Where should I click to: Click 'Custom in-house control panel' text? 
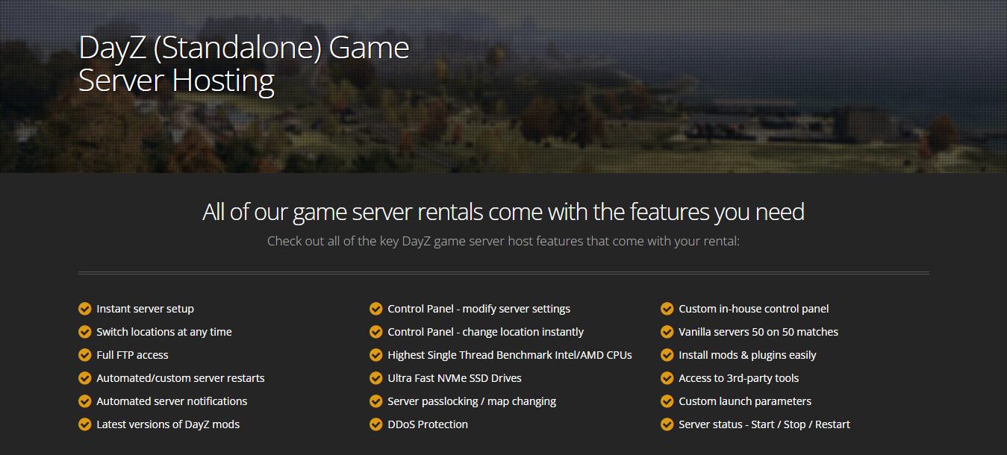point(754,309)
